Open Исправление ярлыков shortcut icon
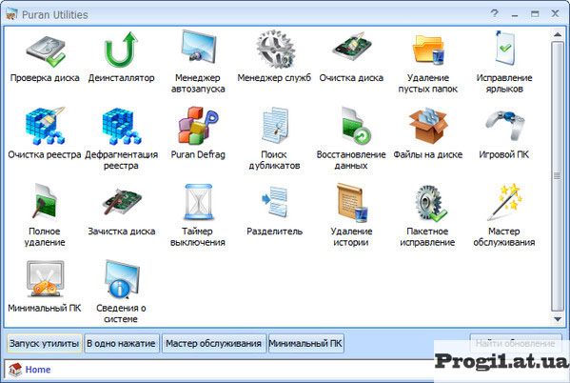 point(504,48)
